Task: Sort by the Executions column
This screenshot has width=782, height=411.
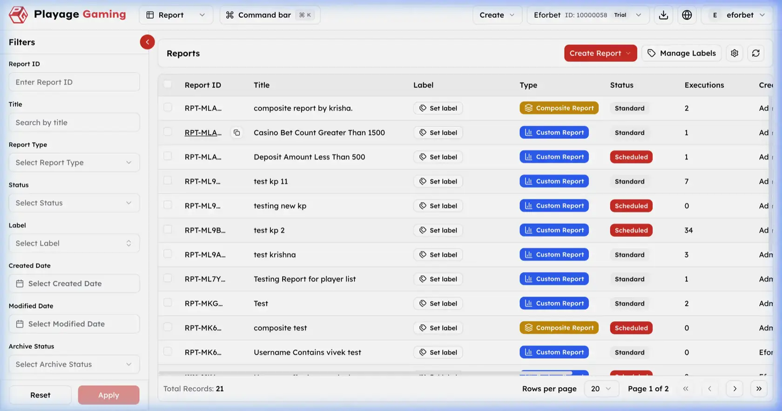Action: tap(704, 85)
